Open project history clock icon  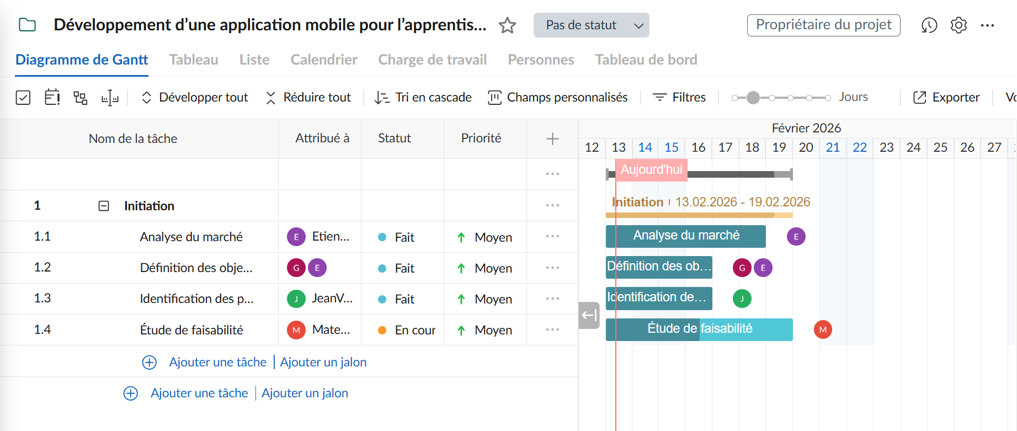929,25
